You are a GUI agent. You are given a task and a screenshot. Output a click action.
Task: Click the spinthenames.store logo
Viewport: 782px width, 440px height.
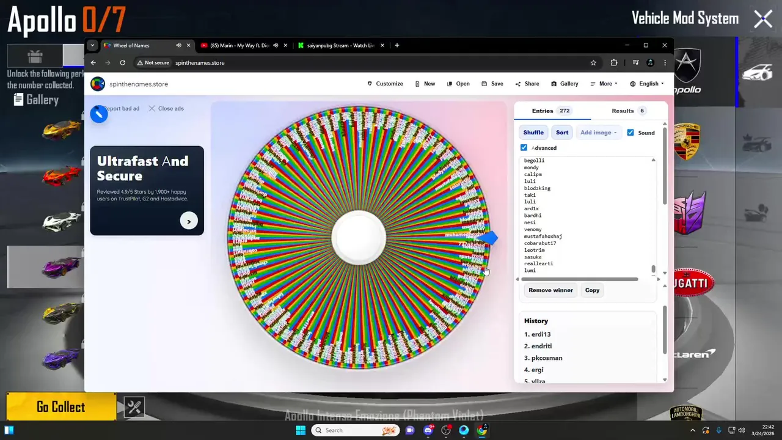point(98,84)
